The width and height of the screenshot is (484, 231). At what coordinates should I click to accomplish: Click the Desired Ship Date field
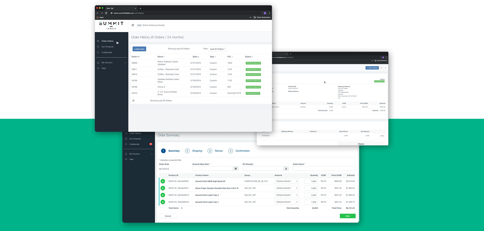pos(213,168)
